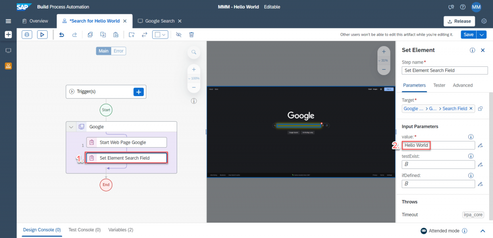The width and height of the screenshot is (493, 238).
Task: Select Set Element Search Field step
Action: 127,158
